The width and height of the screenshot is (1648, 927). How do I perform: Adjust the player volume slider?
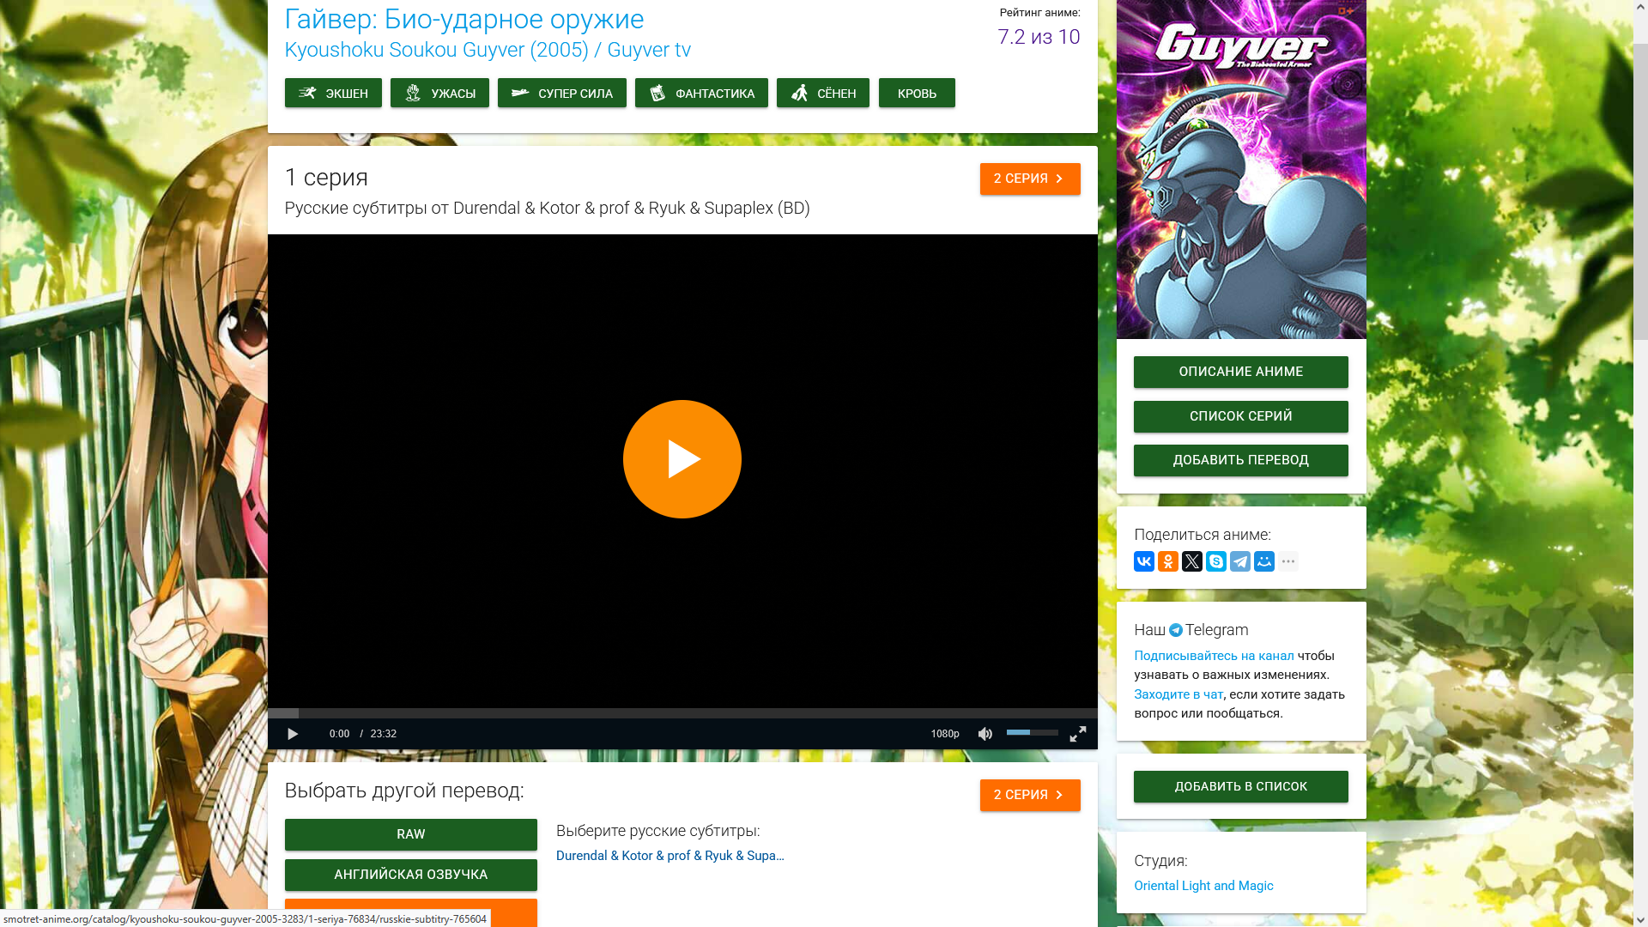coord(1033,732)
